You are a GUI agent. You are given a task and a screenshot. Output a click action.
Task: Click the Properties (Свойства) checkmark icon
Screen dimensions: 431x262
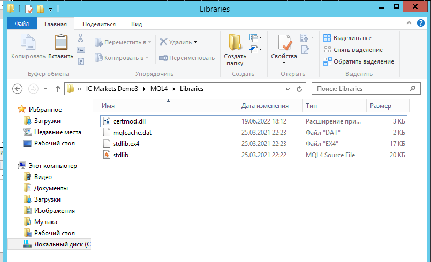tap(284, 43)
